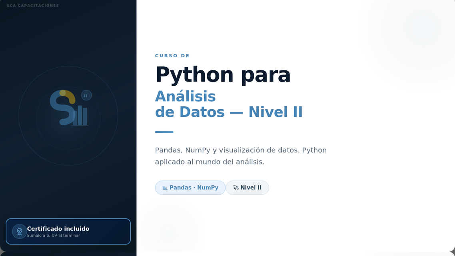Click the certificate ribbon badge icon
The width and height of the screenshot is (455, 256).
(19, 232)
